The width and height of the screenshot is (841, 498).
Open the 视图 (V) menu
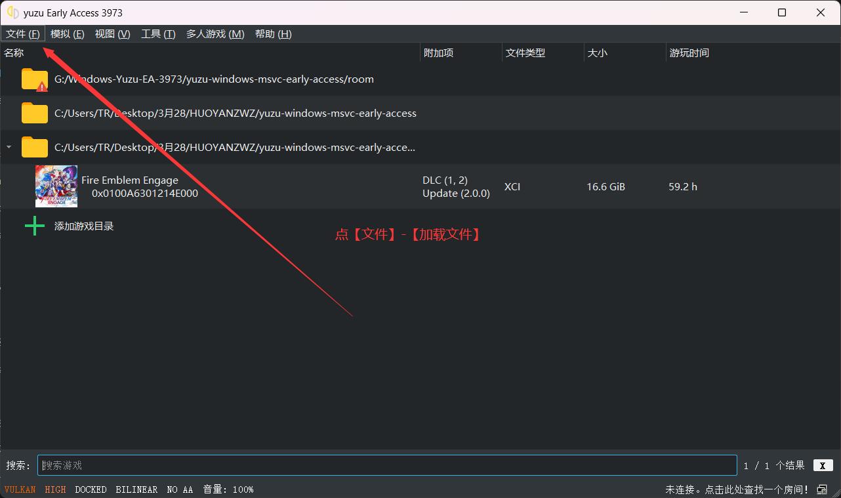112,34
